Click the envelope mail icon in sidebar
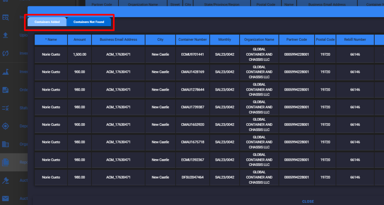This screenshot has height=205, width=384. point(6,198)
